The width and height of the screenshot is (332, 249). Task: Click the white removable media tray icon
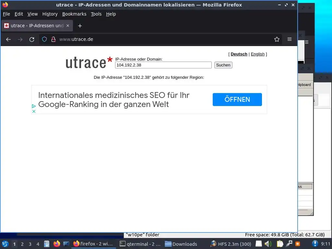[x=258, y=244]
